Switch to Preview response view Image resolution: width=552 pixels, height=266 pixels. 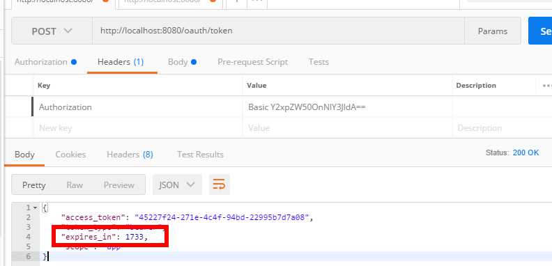coord(118,185)
